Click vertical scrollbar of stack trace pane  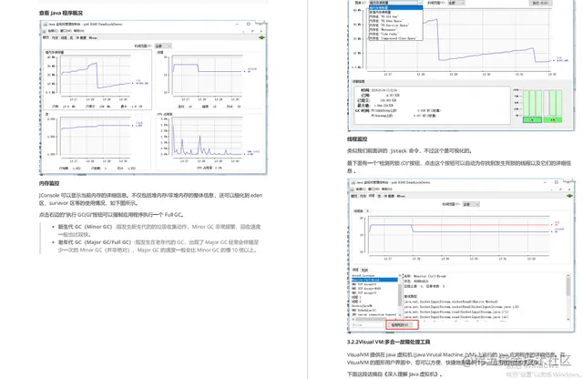pyautogui.click(x=568, y=297)
